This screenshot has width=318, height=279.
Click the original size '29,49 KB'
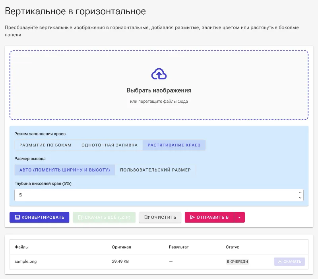(x=120, y=262)
